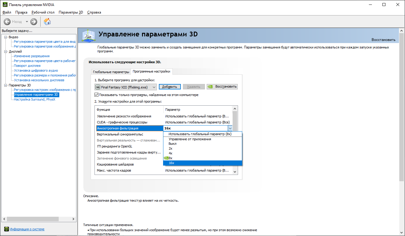Switch to the Глобальные параметры tab
This screenshot has height=236, width=405.
(x=111, y=72)
